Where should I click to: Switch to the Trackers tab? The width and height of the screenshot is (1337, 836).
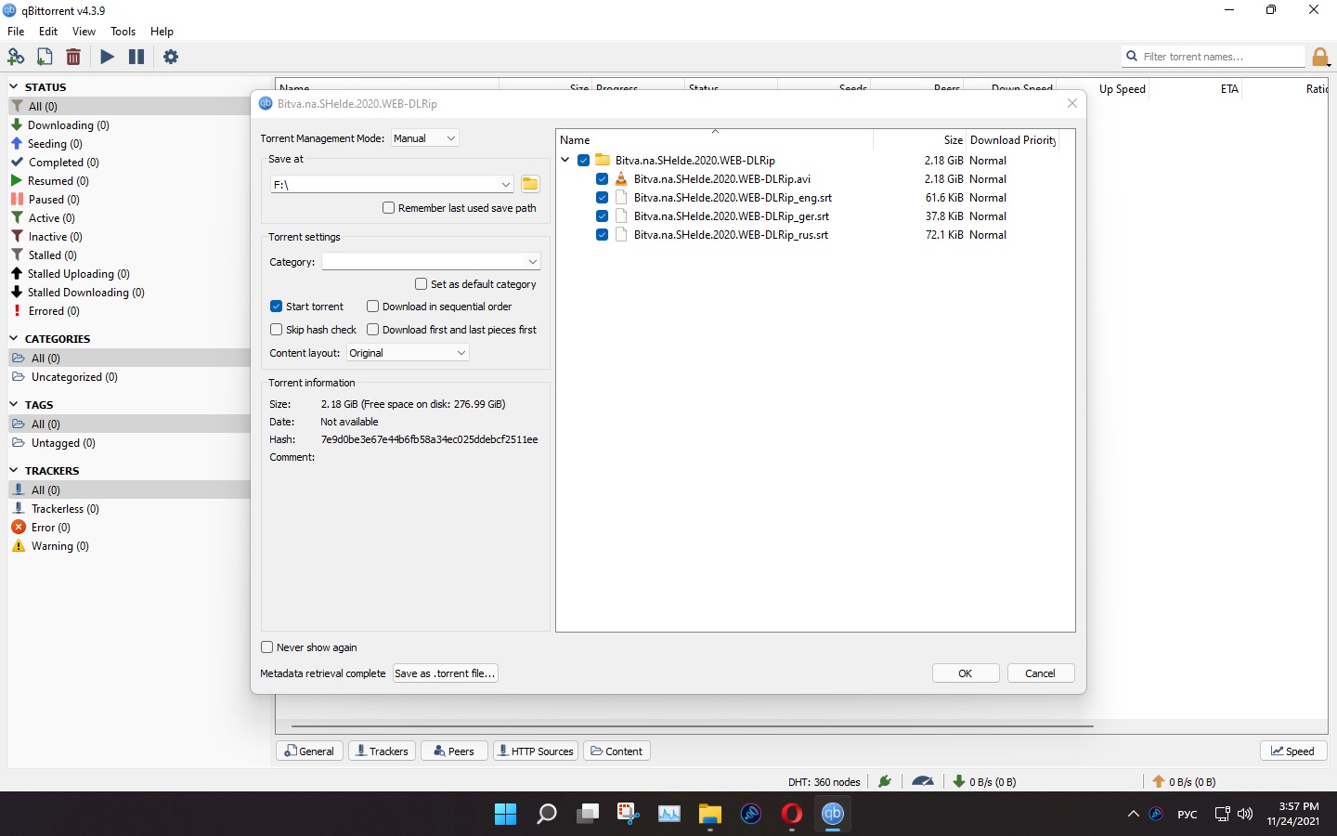tap(382, 751)
